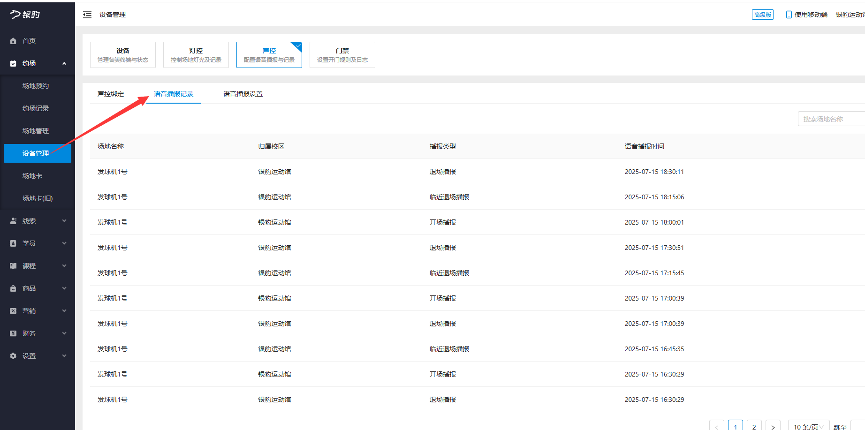Click the 学员 students icon in sidebar
The height and width of the screenshot is (430, 865).
tap(13, 243)
